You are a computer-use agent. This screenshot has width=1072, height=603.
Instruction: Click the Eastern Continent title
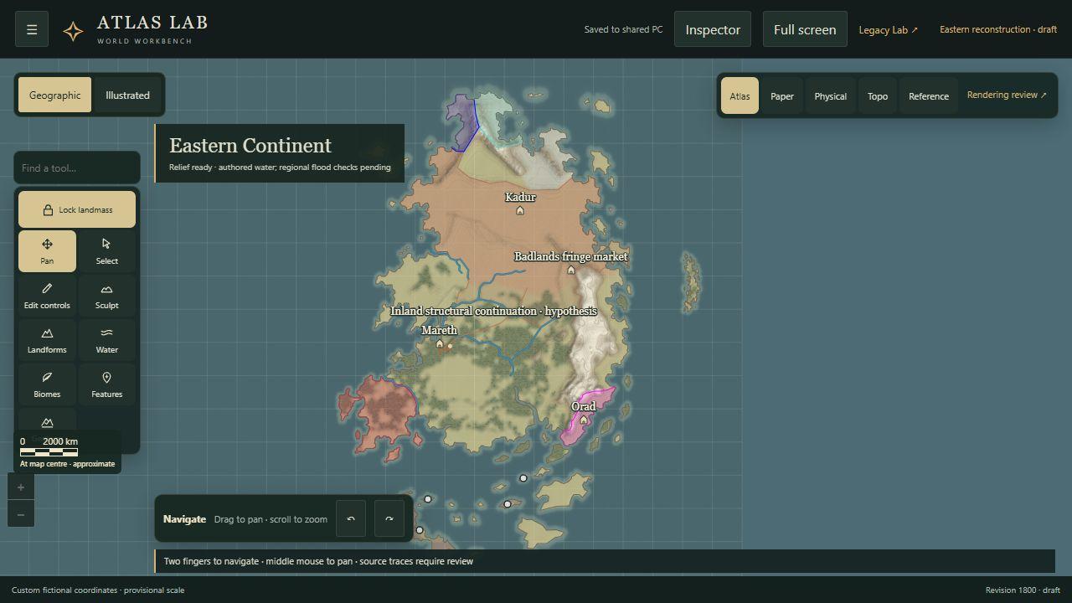pyautogui.click(x=250, y=145)
